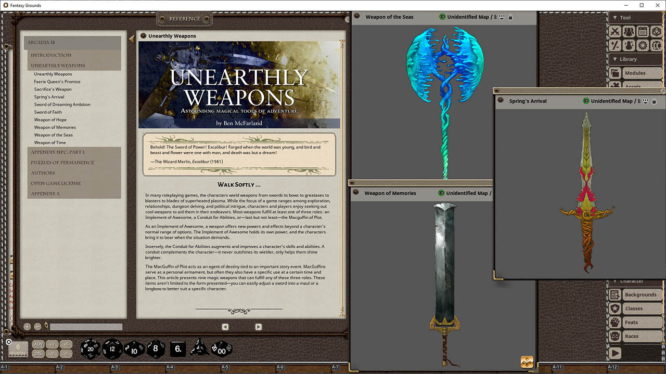The width and height of the screenshot is (666, 374).
Task: Expand the Appendix NPC: Part 1 chapter
Action: tap(58, 152)
